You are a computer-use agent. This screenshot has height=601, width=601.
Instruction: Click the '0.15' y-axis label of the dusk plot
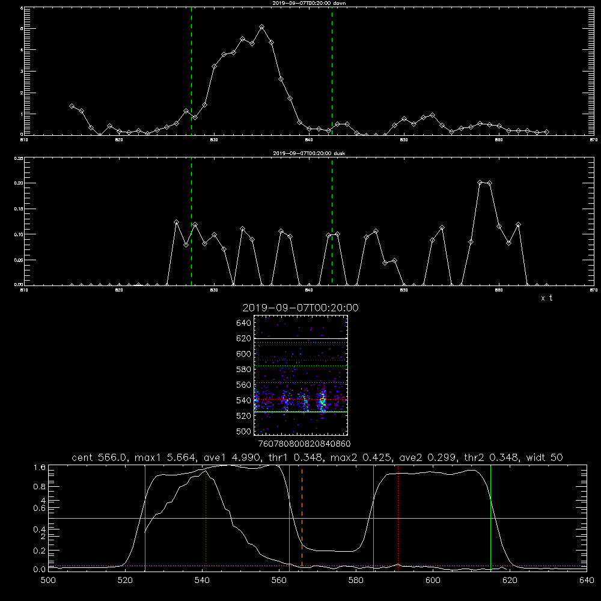click(x=19, y=209)
